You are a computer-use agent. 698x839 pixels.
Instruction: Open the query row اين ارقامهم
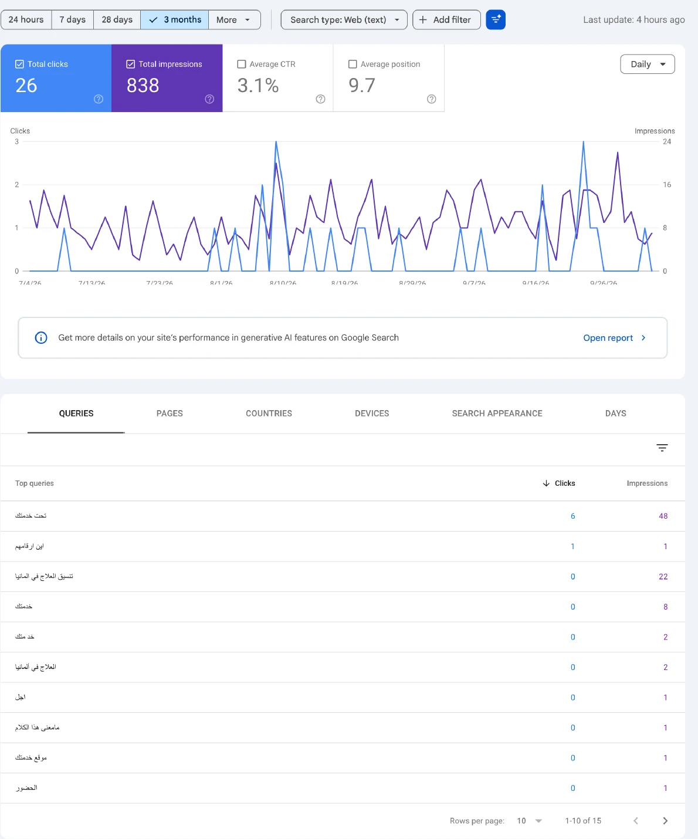(343, 547)
